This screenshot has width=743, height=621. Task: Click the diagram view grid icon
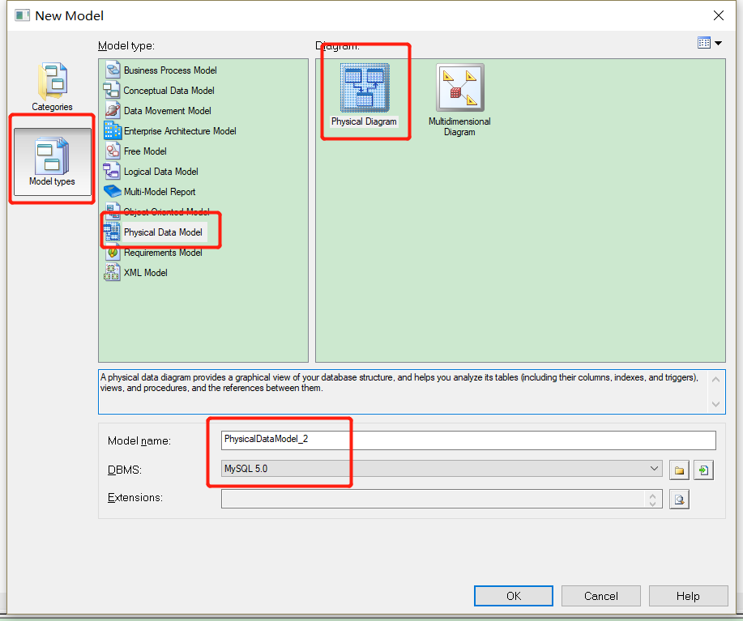click(x=704, y=43)
